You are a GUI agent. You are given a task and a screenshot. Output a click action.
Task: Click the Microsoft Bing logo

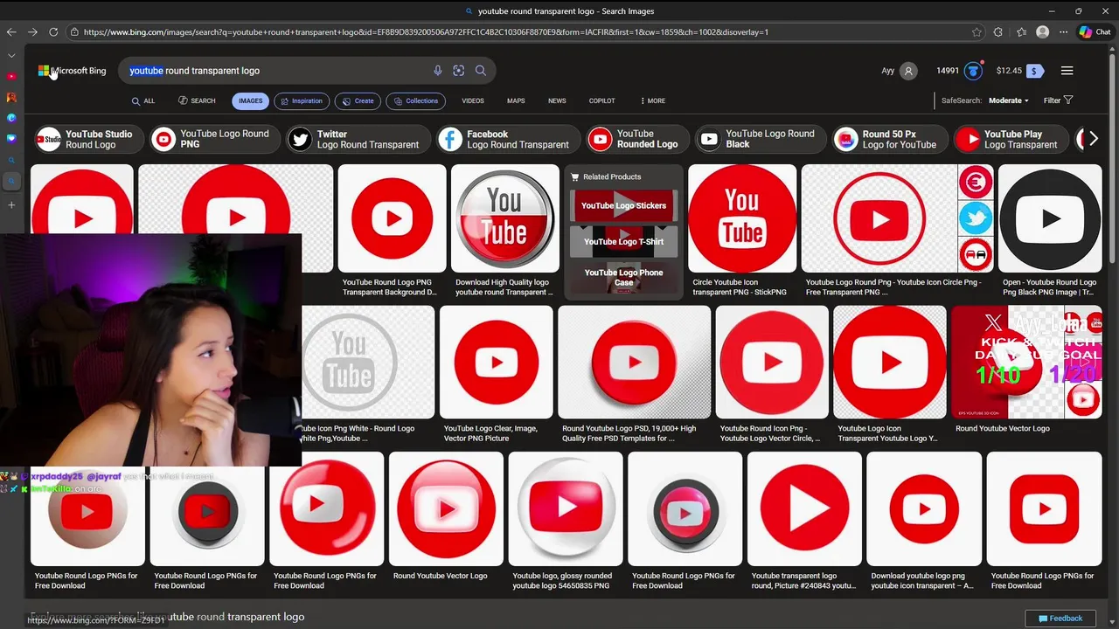[72, 71]
